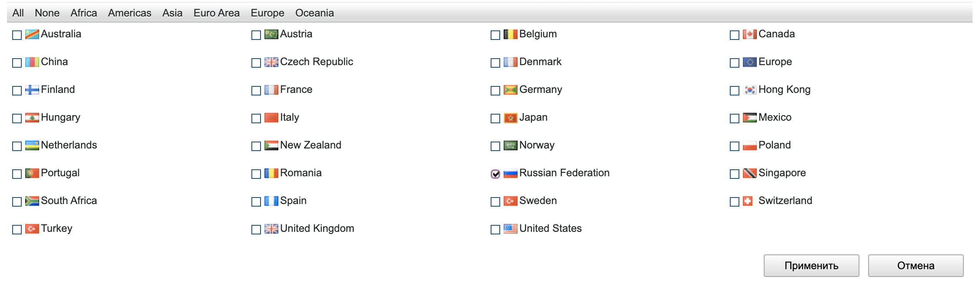The image size is (976, 290).
Task: Click the flag icon next to Hong Kong
Action: [749, 90]
